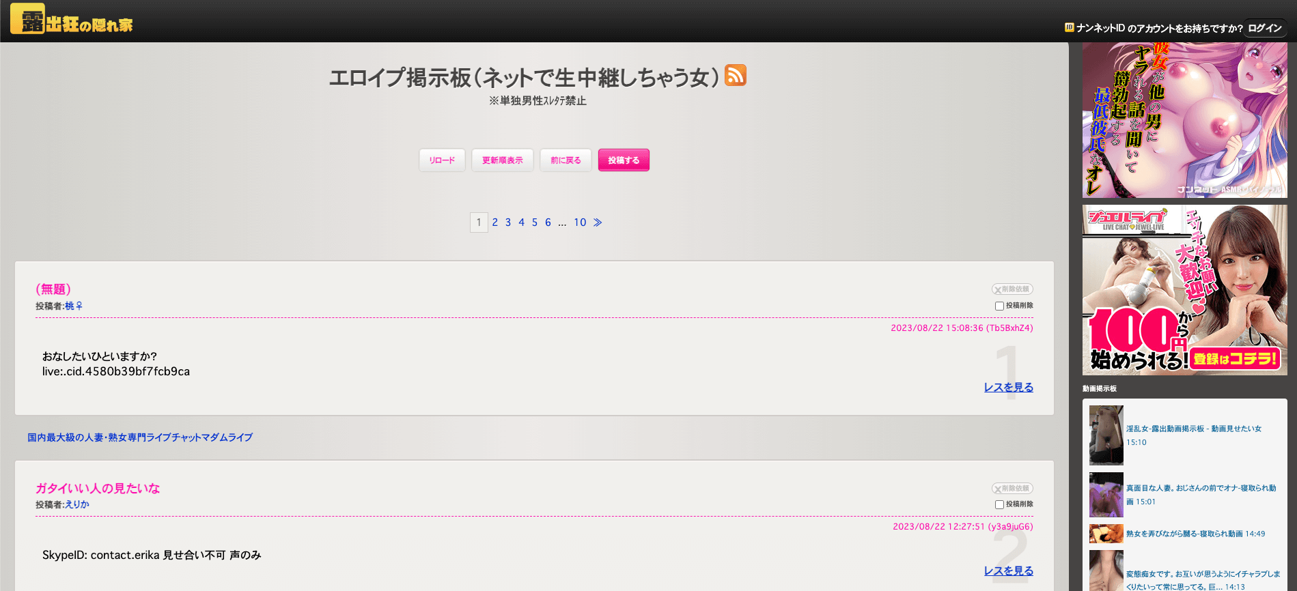Open the sidebar video link timed 15:01
Viewport: 1297px width, 591px height.
click(1201, 495)
